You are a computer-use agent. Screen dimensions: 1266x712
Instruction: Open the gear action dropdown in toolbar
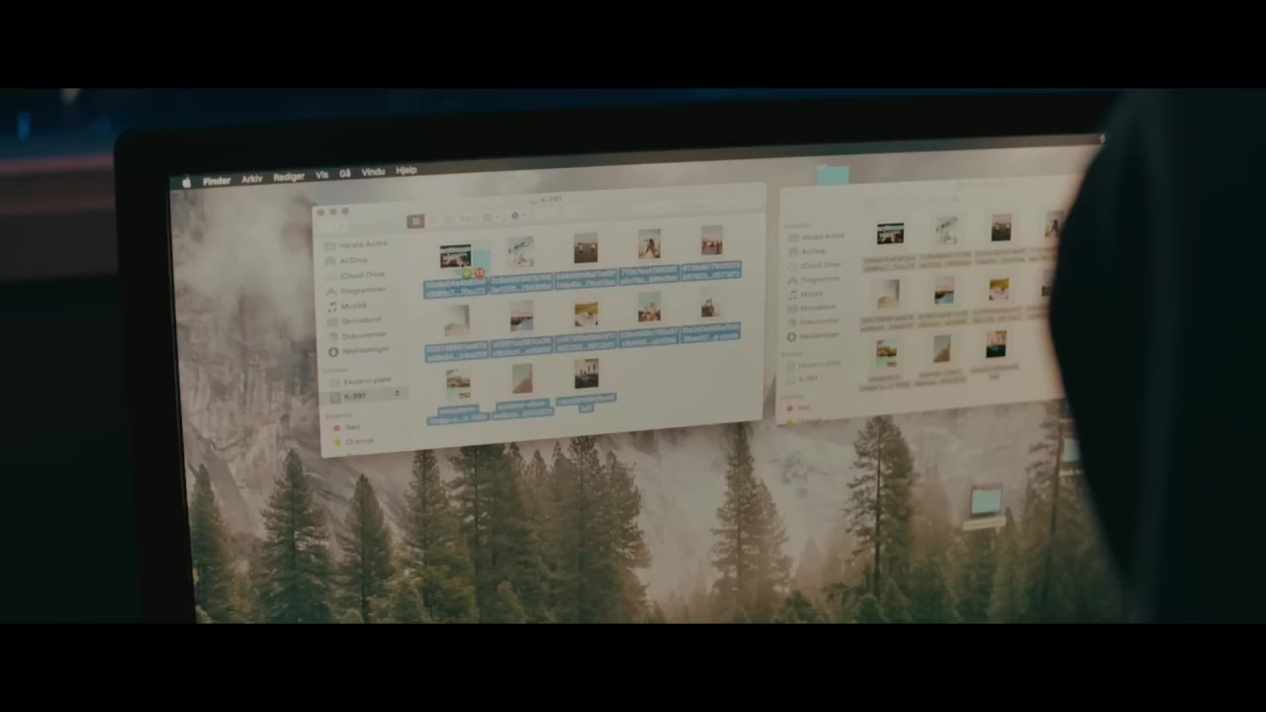coord(516,217)
